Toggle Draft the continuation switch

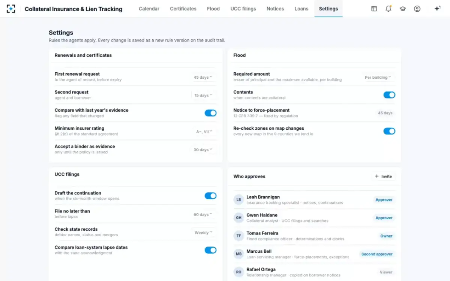pyautogui.click(x=210, y=196)
